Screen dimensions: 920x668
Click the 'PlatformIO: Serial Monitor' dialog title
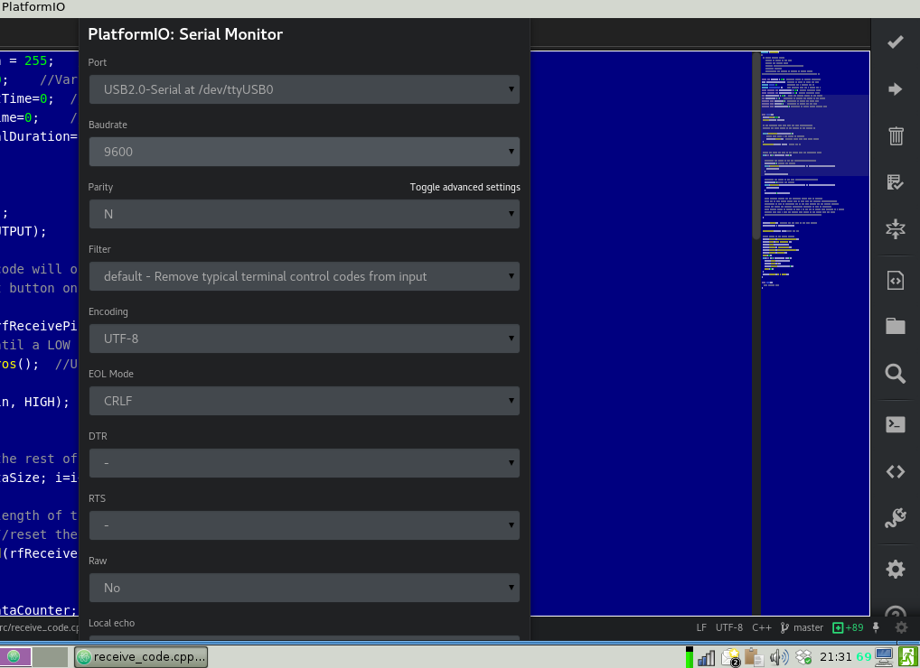(185, 34)
